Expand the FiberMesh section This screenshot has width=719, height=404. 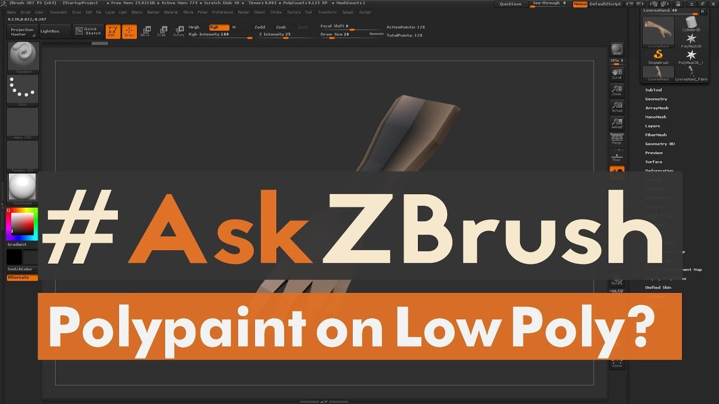656,135
